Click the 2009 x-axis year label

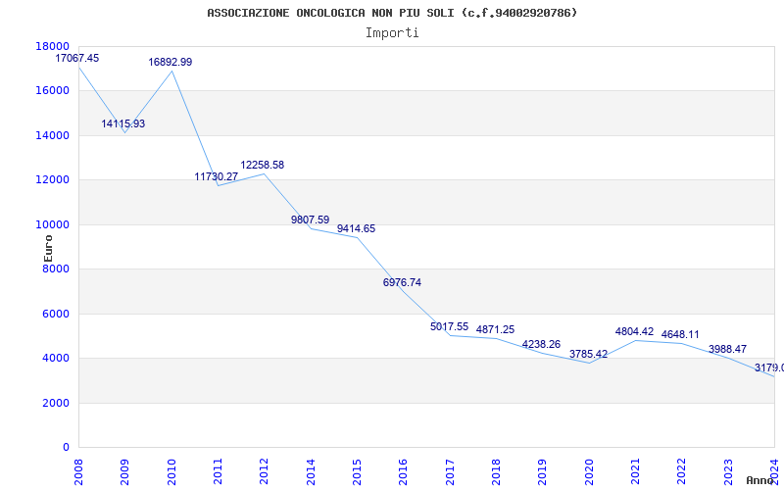125,471
